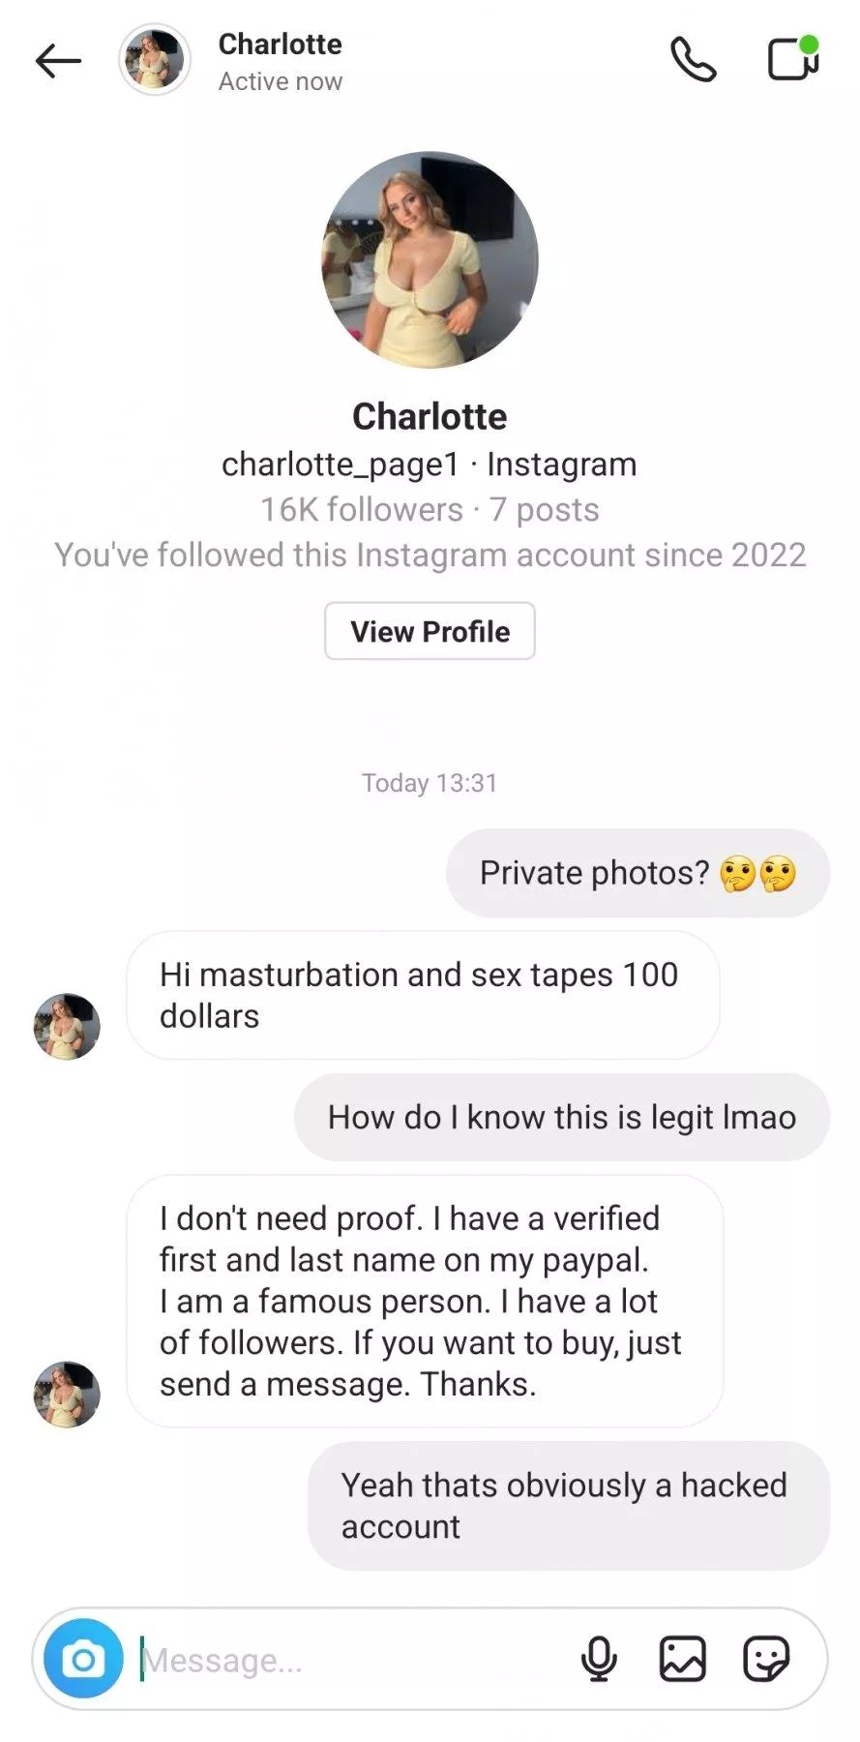
Task: Tap the microphone icon to record a voice message
Action: (599, 1659)
